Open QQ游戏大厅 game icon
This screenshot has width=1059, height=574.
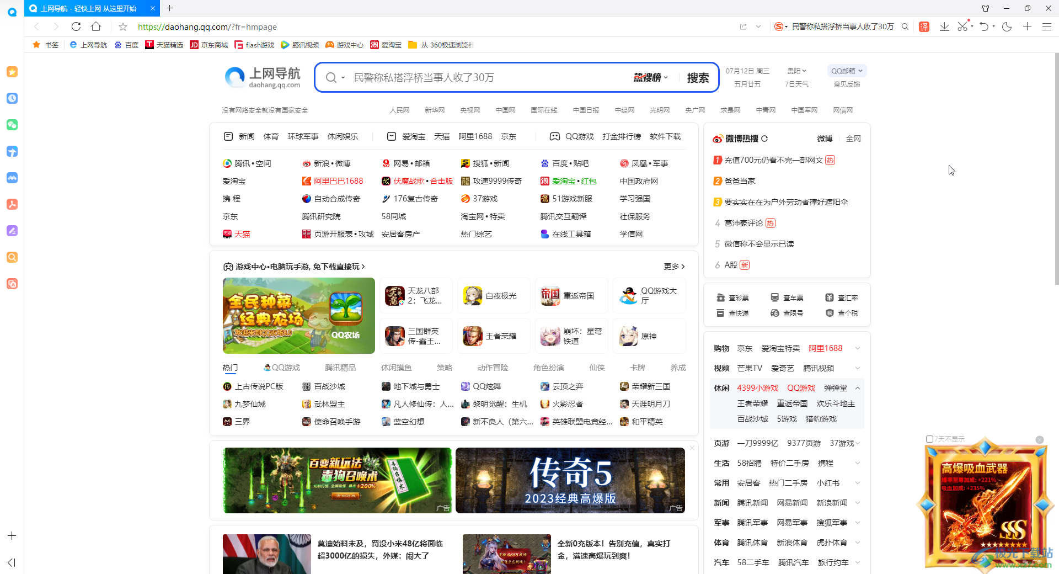tap(649, 296)
